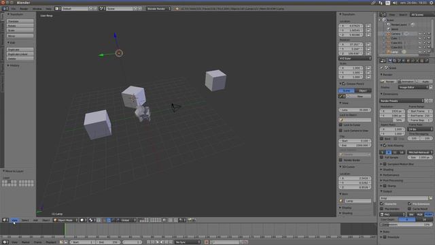Toggle File Extensions checkbox
This screenshot has width=435, height=245.
pyautogui.click(x=409, y=203)
